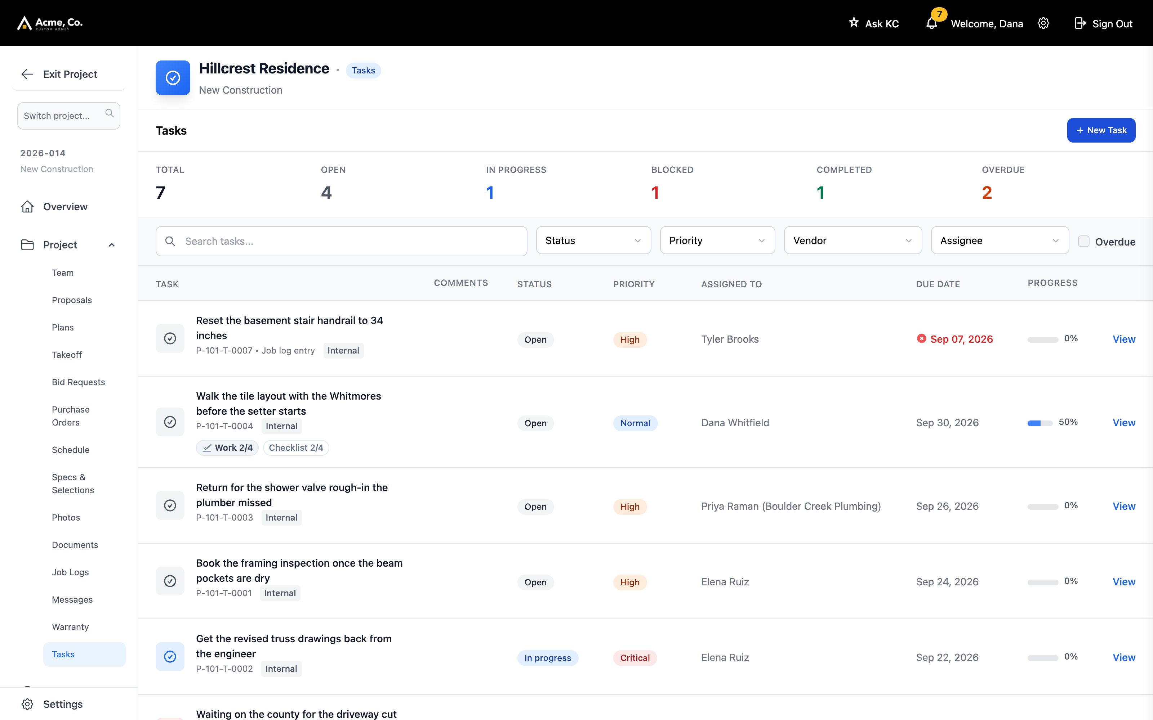Toggle complete on truss drawings task
The height and width of the screenshot is (720, 1153).
[x=170, y=657]
